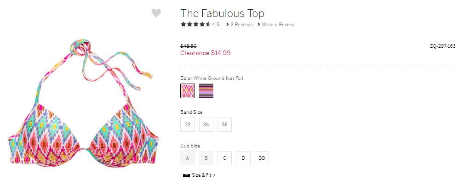Open the 2 Reviews link
This screenshot has width=458, height=180.
coord(241,24)
